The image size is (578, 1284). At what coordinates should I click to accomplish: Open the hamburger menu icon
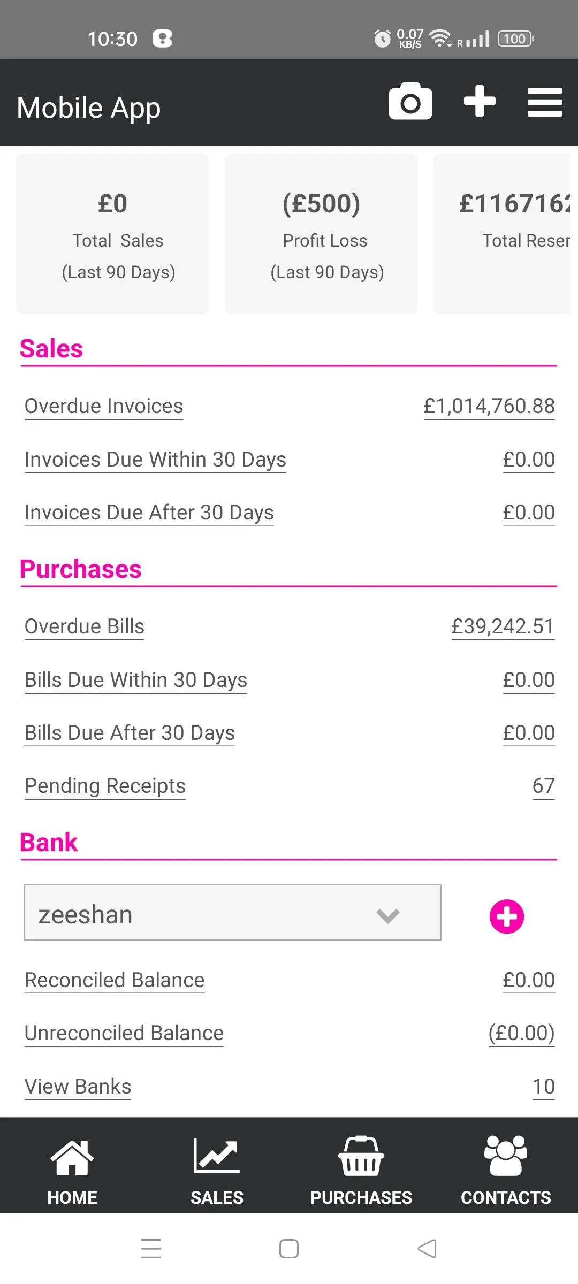pyautogui.click(x=545, y=102)
